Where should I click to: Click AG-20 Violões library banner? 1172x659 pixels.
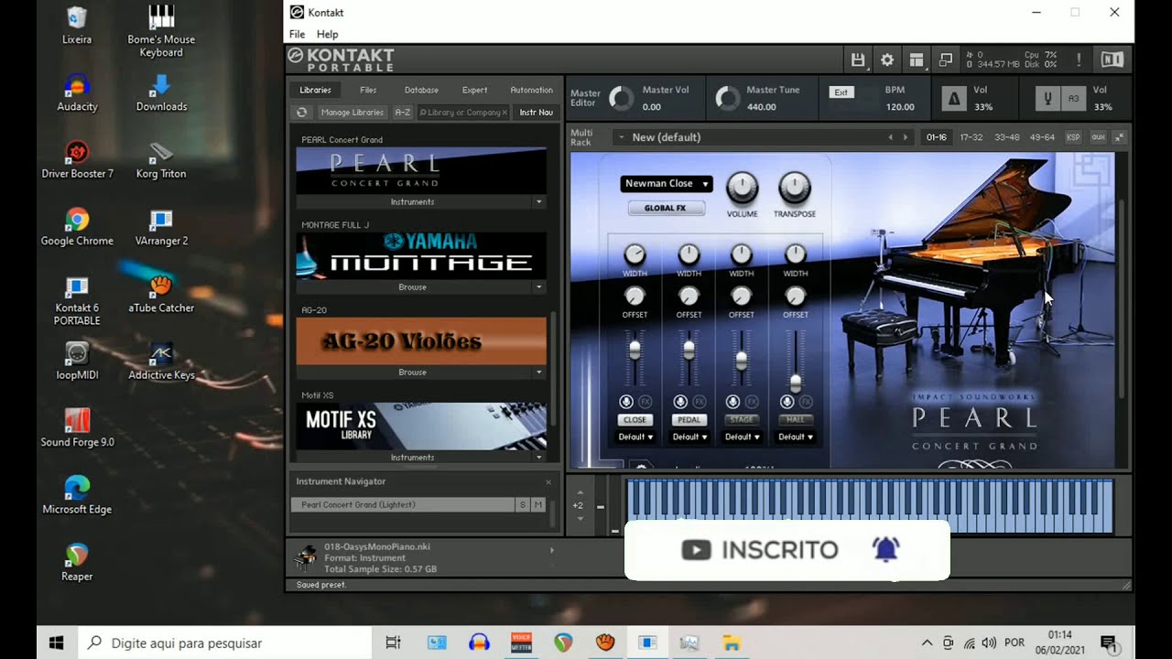421,341
